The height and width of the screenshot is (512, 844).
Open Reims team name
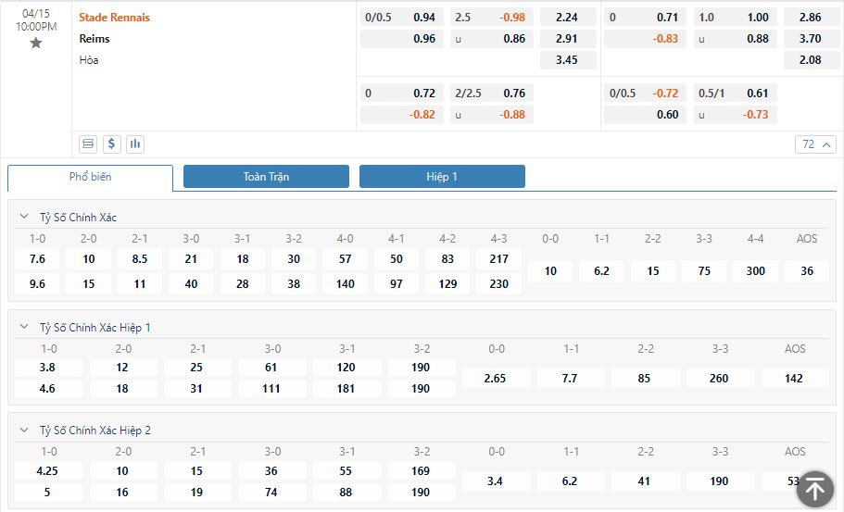tap(94, 39)
